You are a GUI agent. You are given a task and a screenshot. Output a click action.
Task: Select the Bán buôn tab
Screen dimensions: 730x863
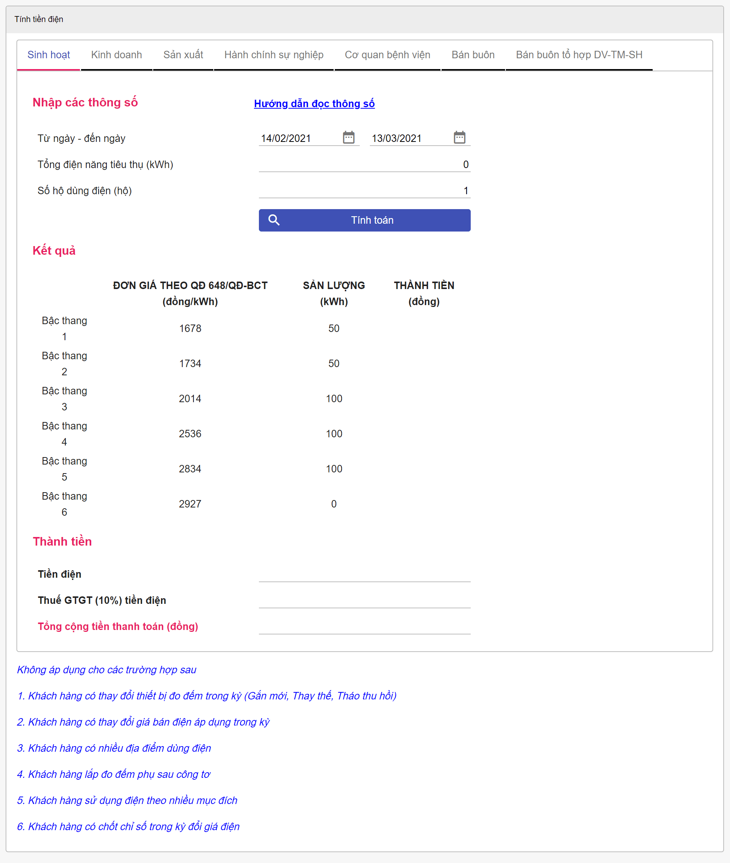(473, 54)
